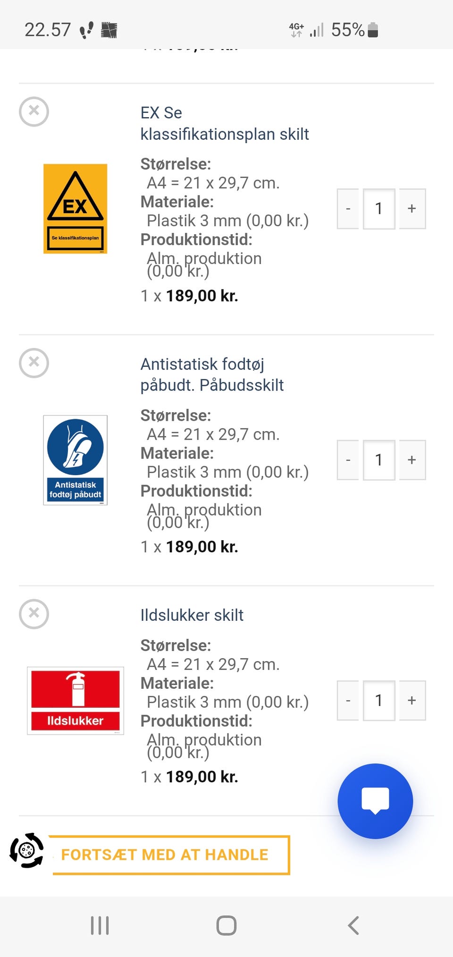Tap the circular cookie settings icon

27,850
